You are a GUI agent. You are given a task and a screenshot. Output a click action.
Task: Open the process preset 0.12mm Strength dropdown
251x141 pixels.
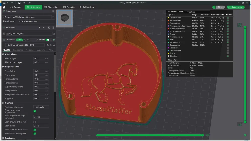tap(25, 45)
